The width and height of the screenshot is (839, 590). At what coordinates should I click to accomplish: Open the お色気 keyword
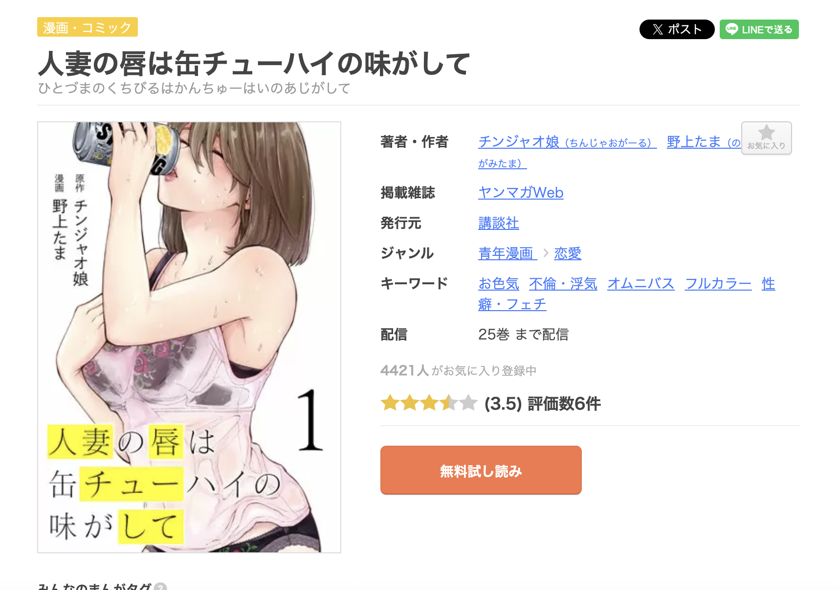[x=499, y=284]
